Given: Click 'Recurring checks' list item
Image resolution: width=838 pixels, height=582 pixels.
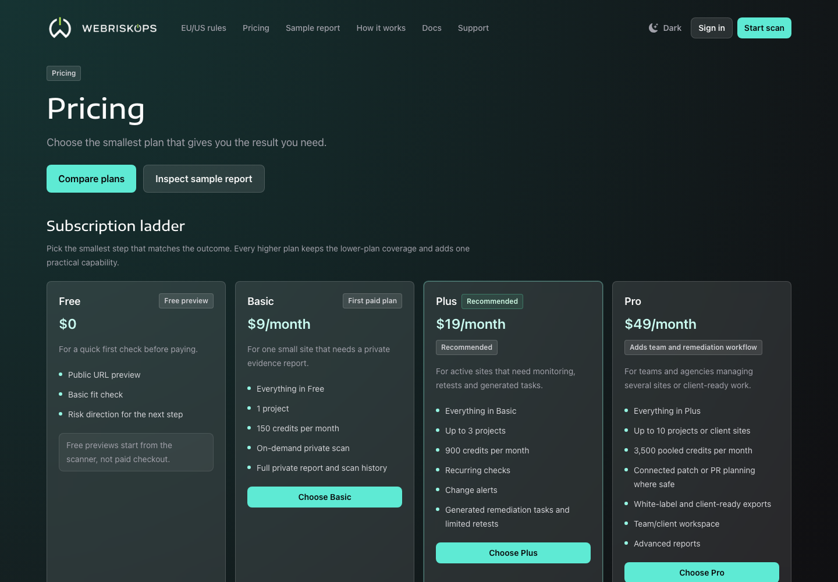Looking at the screenshot, I should tap(478, 470).
